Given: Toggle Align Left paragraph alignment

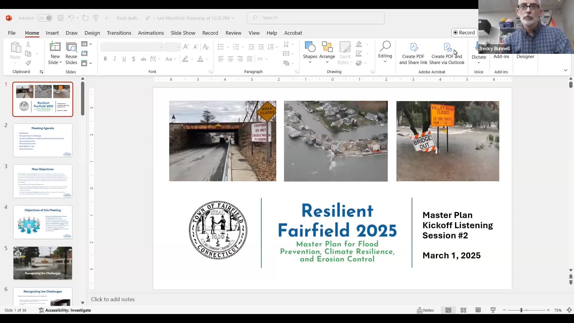Looking at the screenshot, I should 221,59.
